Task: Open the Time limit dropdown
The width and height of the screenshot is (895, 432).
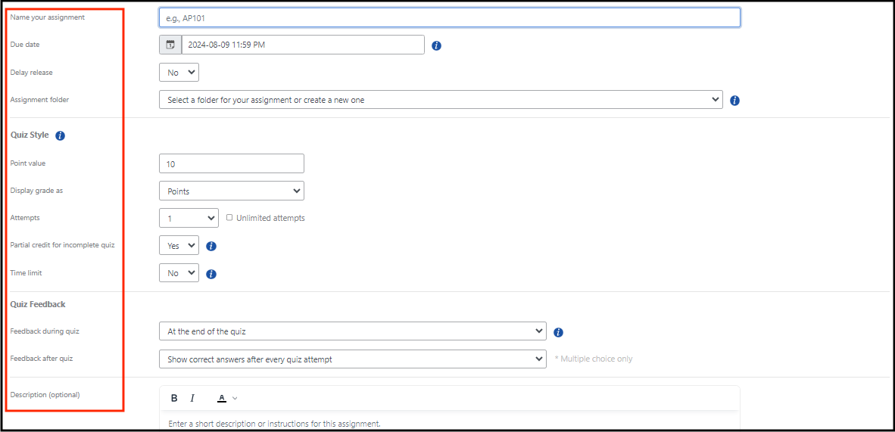Action: [x=179, y=273]
